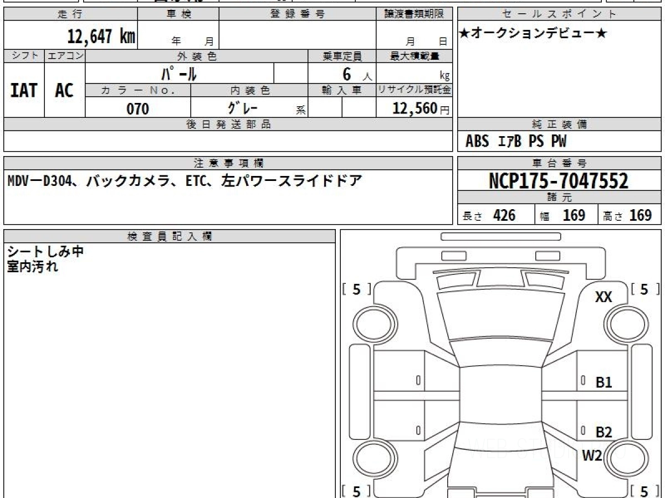Click the 後日発送部品 header
The width and height of the screenshot is (665, 498).
click(228, 124)
